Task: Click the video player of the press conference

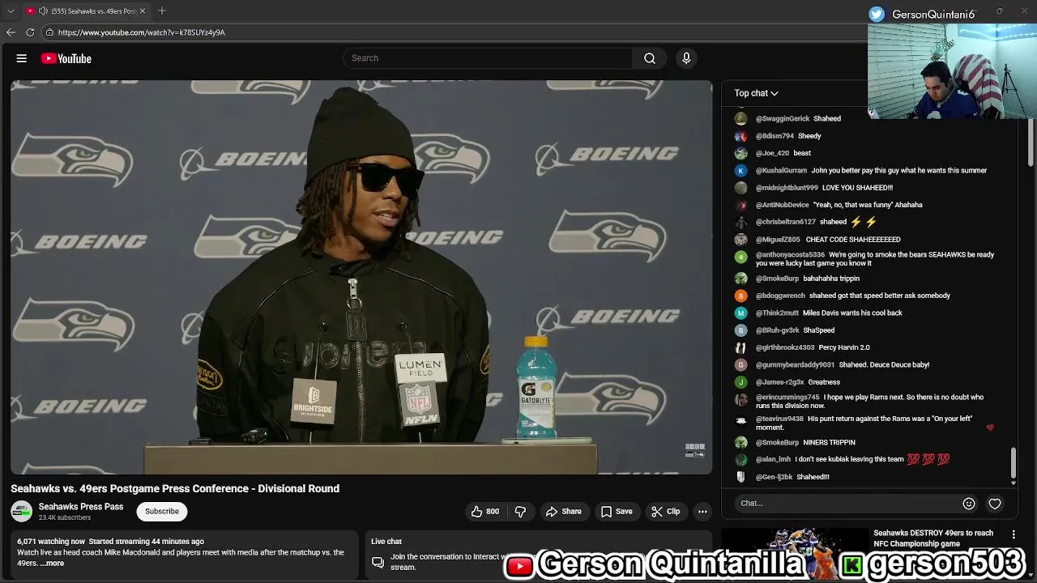Action: tap(361, 277)
